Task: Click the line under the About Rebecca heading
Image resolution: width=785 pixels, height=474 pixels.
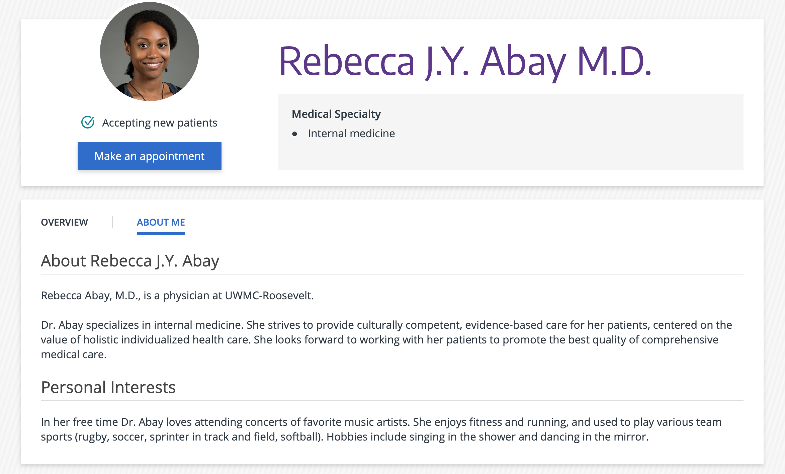Action: click(x=392, y=274)
